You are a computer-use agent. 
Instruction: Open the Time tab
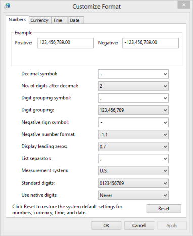click(x=59, y=20)
